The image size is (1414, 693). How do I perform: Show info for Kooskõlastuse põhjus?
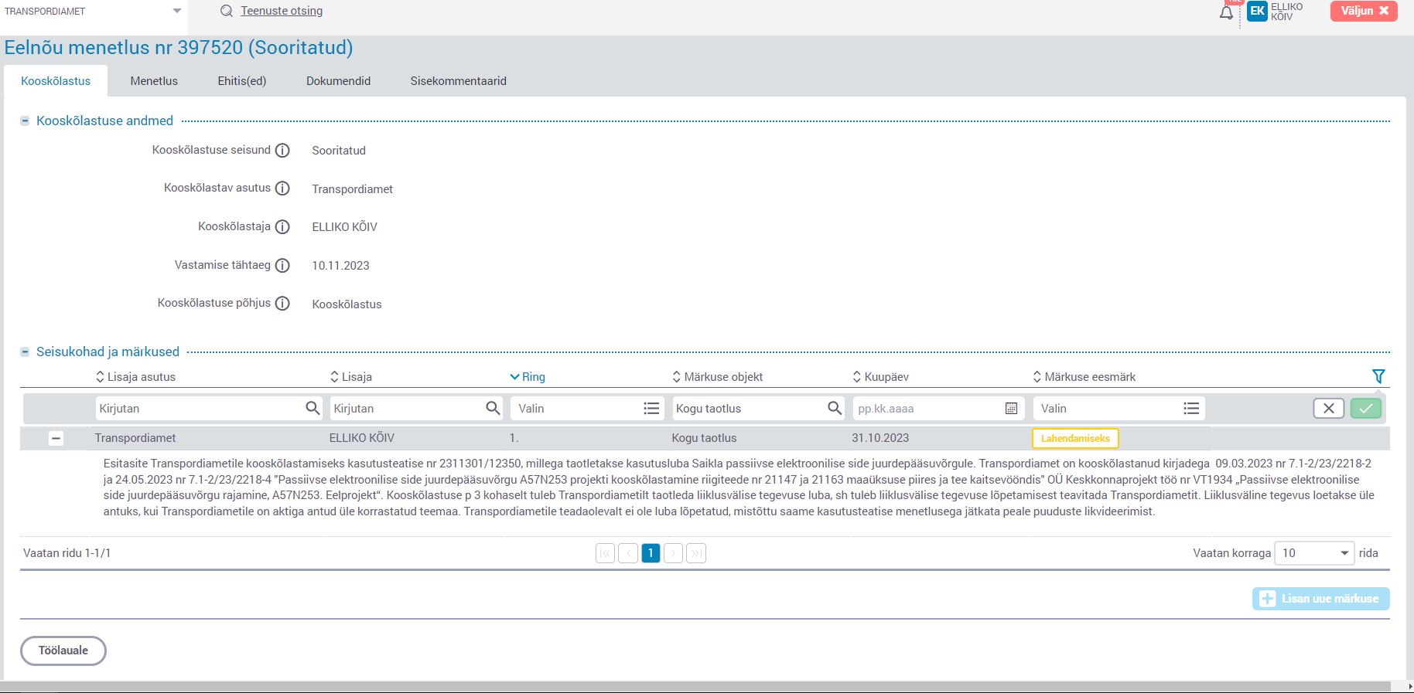click(x=282, y=304)
